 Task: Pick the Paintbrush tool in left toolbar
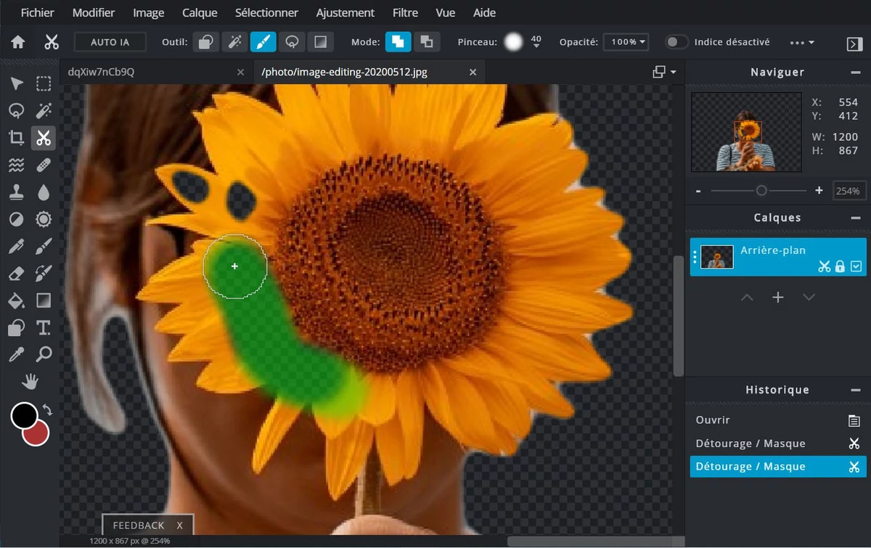pos(44,247)
